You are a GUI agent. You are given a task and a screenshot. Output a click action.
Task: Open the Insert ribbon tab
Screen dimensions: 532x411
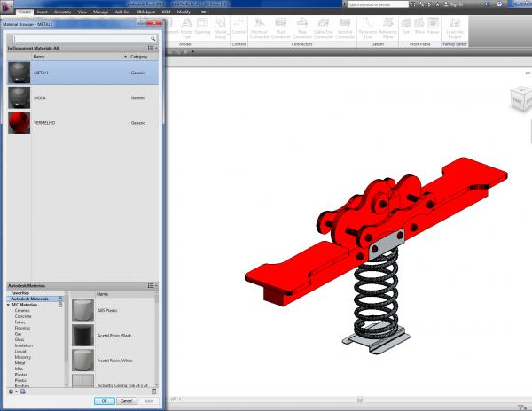point(42,12)
